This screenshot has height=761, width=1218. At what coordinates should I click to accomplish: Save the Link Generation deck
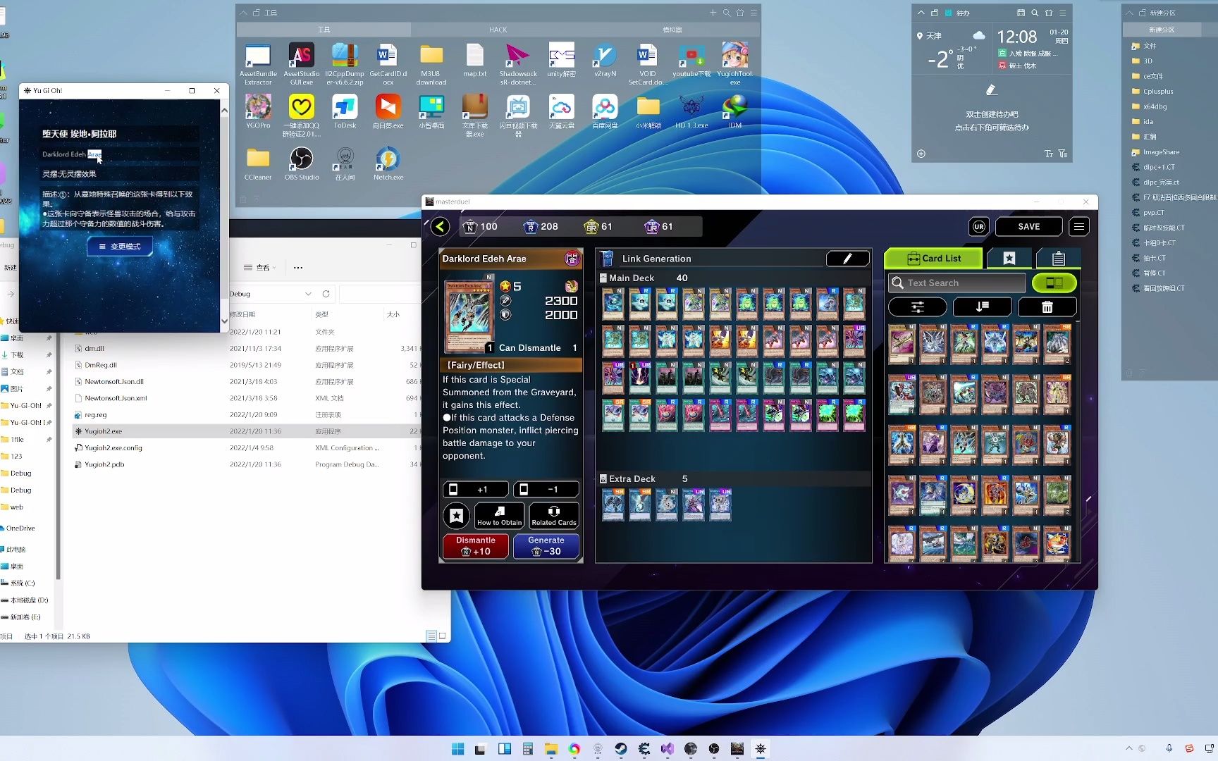pos(1028,226)
